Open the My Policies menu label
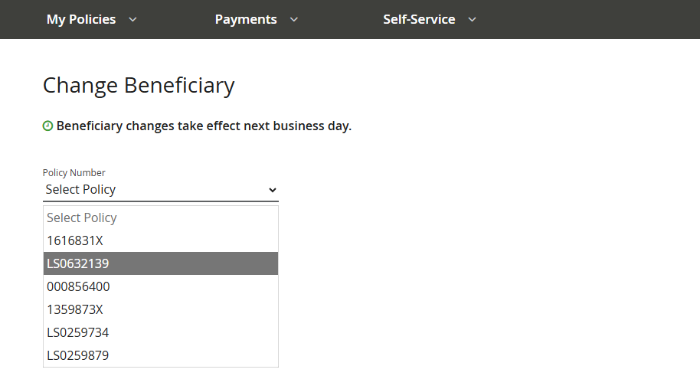 (x=81, y=20)
